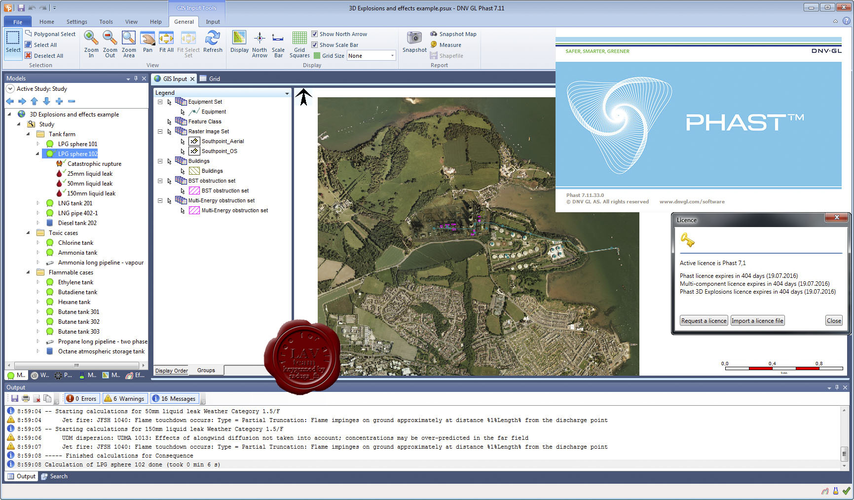Click the Zoom In tool
Image resolution: width=854 pixels, height=500 pixels.
tap(91, 44)
